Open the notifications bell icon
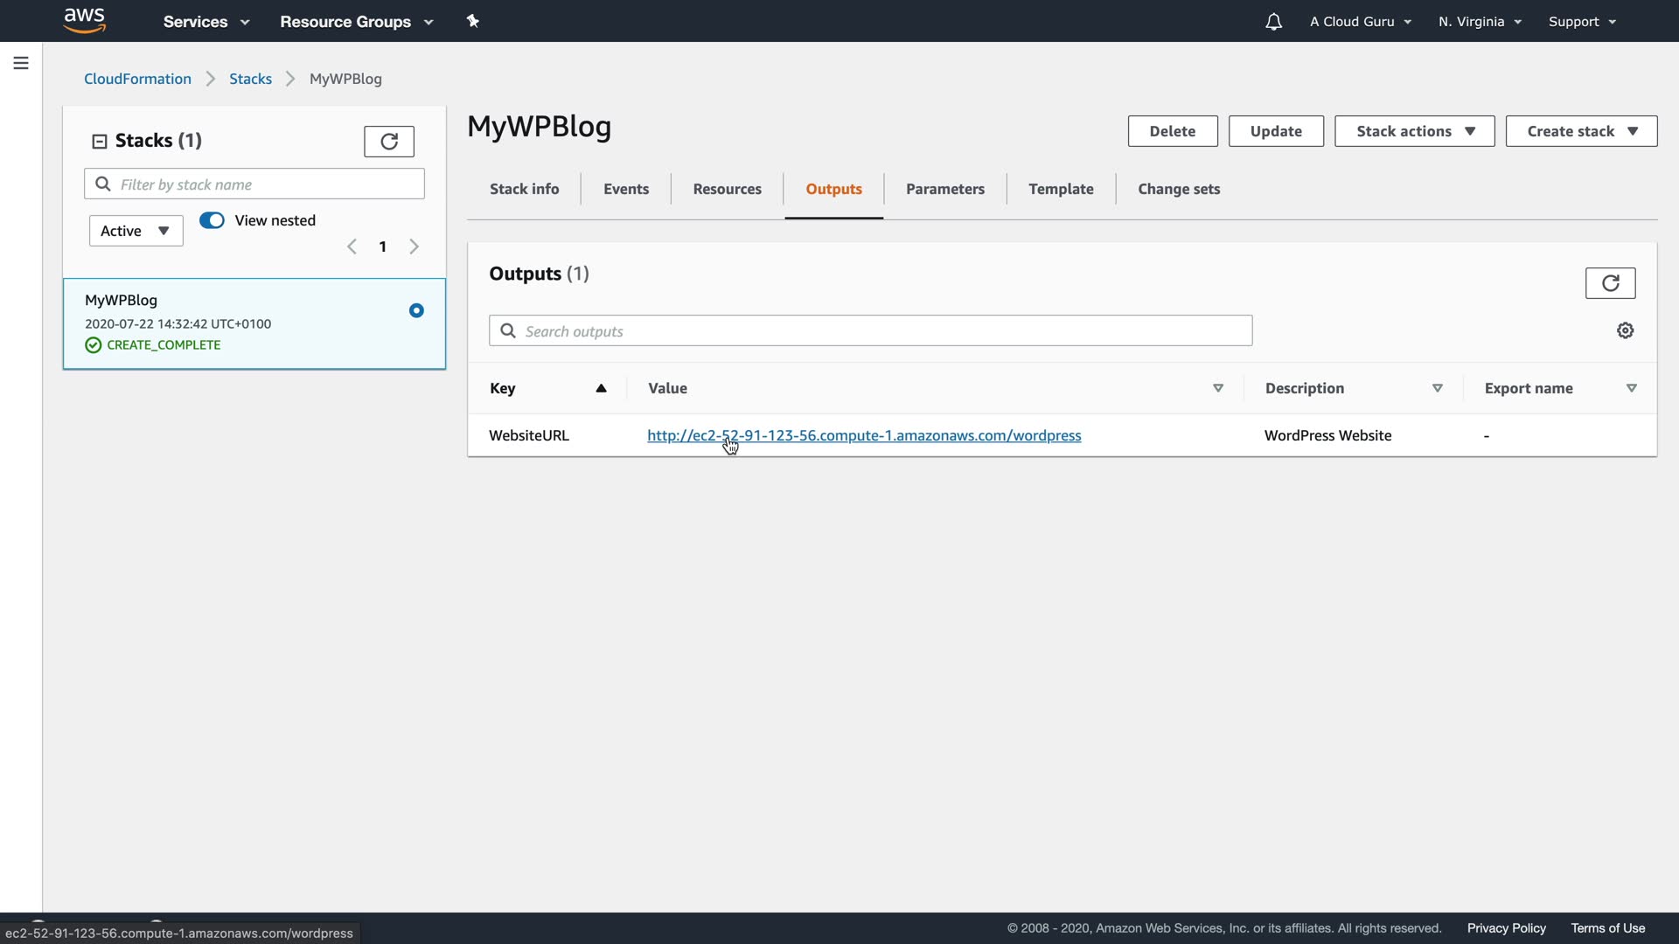Image resolution: width=1679 pixels, height=944 pixels. click(x=1273, y=22)
